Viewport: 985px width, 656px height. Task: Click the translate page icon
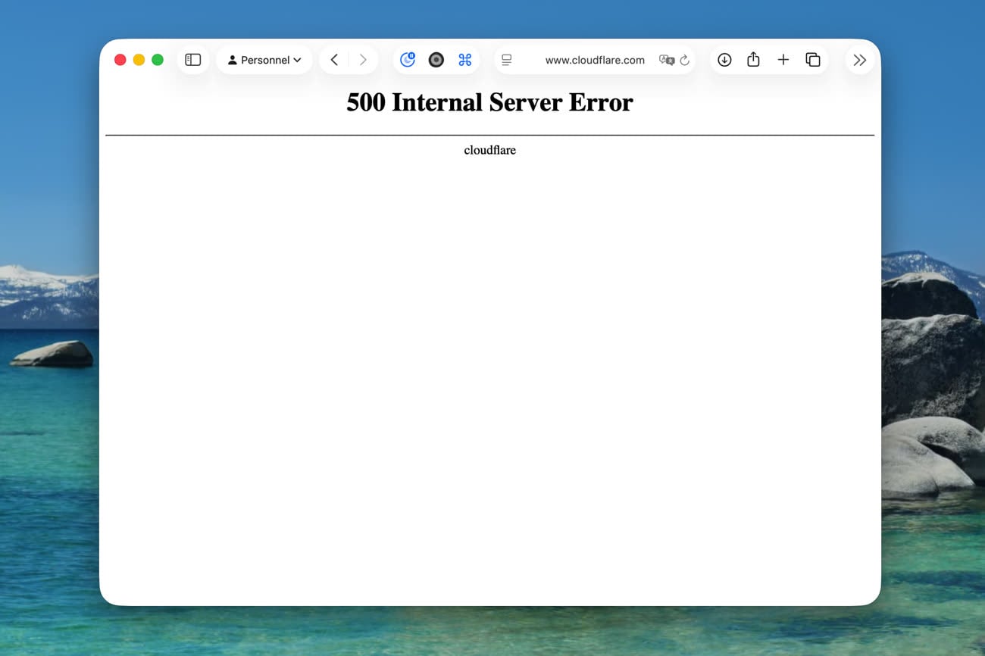(666, 60)
